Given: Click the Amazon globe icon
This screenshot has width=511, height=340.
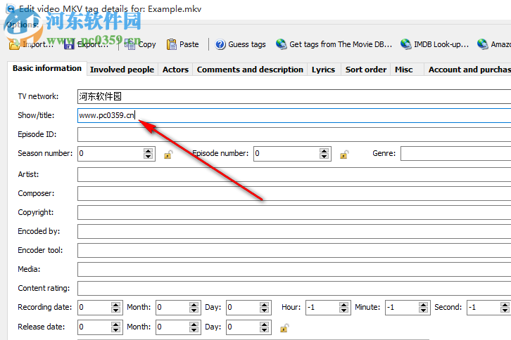Looking at the screenshot, I should [x=482, y=44].
